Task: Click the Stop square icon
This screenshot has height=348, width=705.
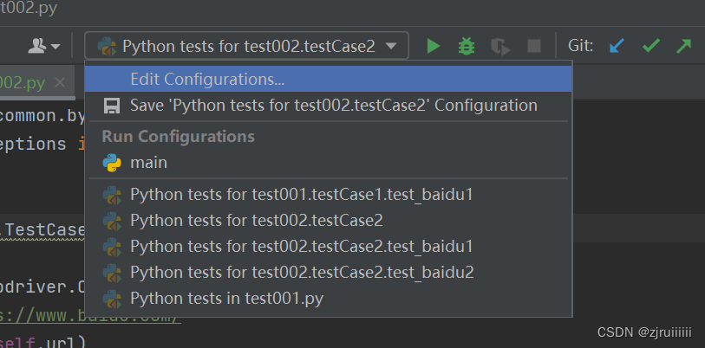Action: [534, 46]
